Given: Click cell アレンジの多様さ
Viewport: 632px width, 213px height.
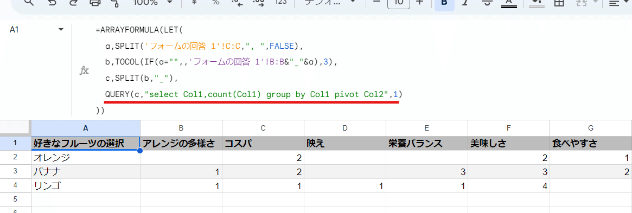Looking at the screenshot, I should (181, 143).
